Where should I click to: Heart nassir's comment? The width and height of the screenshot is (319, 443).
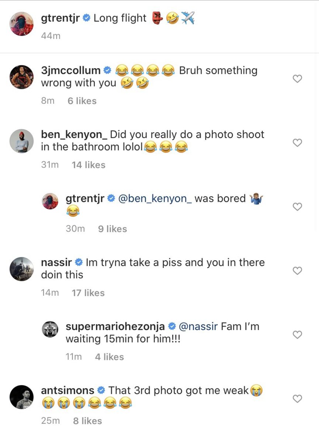[x=297, y=271]
